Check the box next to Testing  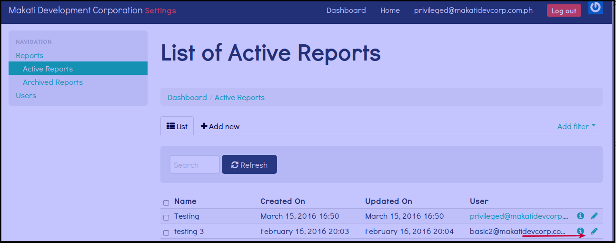click(x=166, y=217)
